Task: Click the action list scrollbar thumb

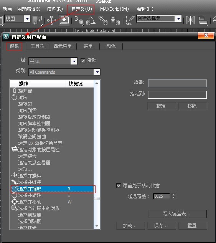Action: coord(97,198)
